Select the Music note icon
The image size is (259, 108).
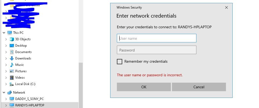coord(12,65)
